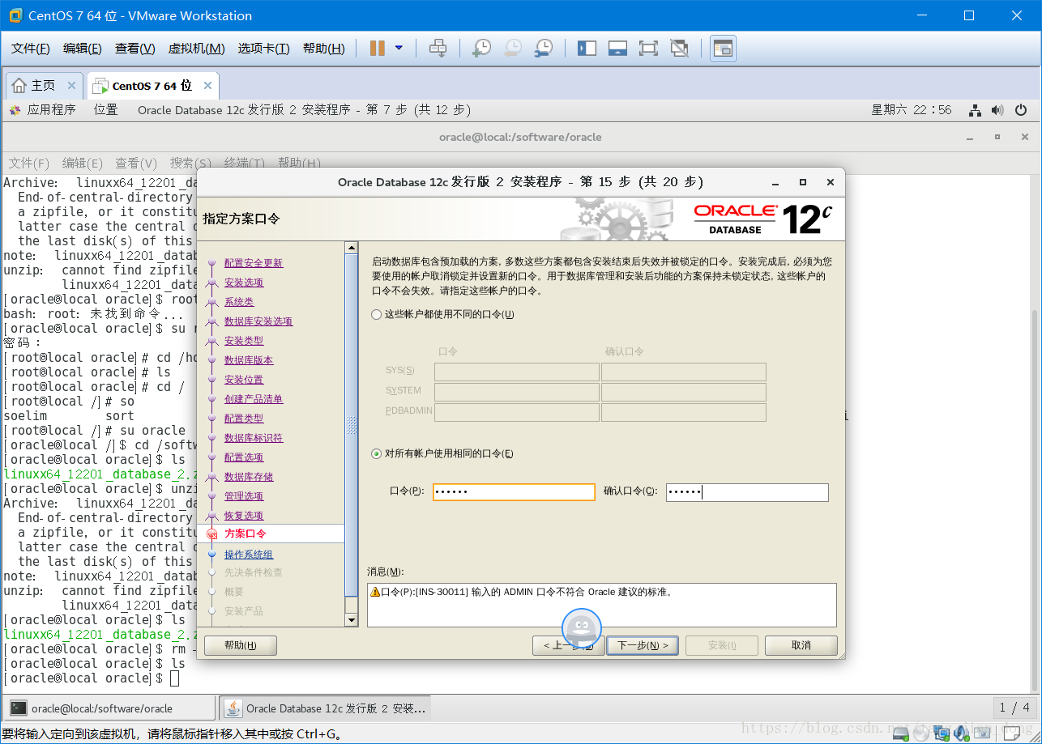The height and width of the screenshot is (744, 1042).
Task: Click 取消 to cancel installation
Action: click(801, 645)
